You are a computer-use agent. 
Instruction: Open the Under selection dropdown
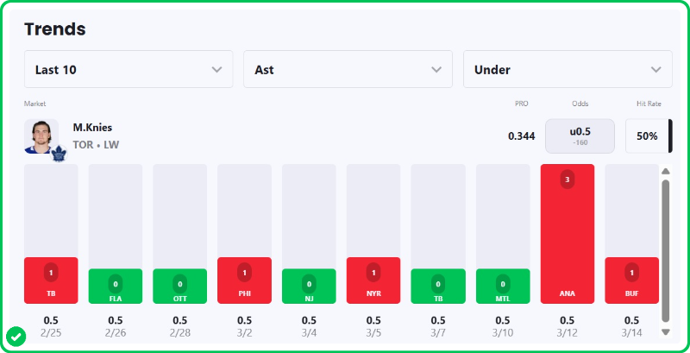(x=568, y=69)
